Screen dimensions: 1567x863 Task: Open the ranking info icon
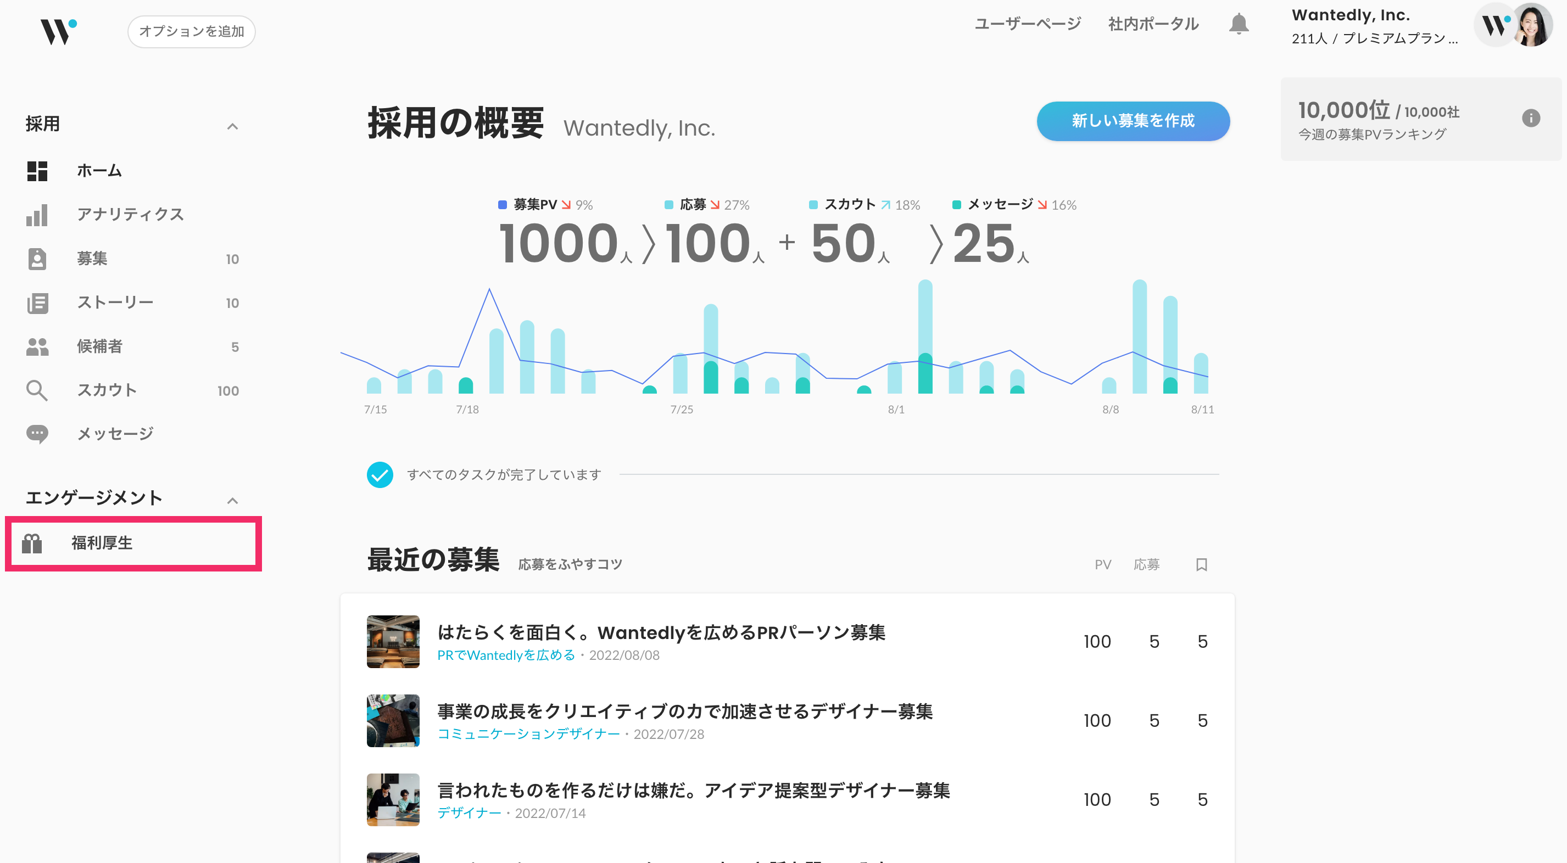(1531, 118)
